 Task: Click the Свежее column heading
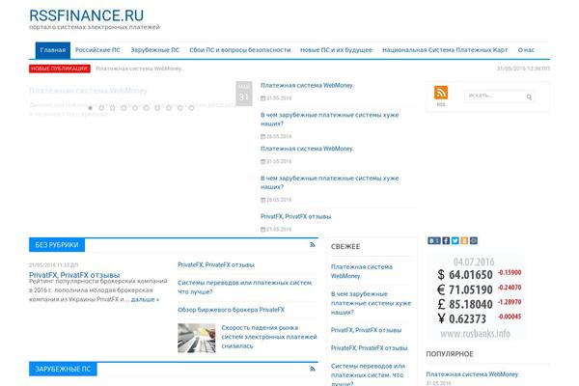[x=345, y=247]
